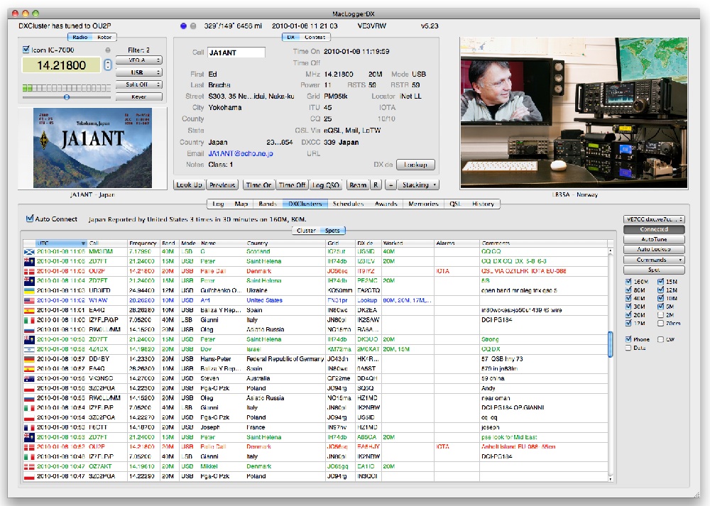Click the Log QSO button
Image resolution: width=710 pixels, height=506 pixels.
[326, 185]
